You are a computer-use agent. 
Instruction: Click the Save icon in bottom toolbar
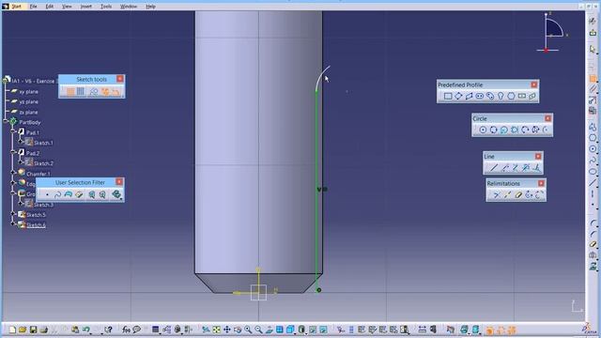[x=34, y=330]
